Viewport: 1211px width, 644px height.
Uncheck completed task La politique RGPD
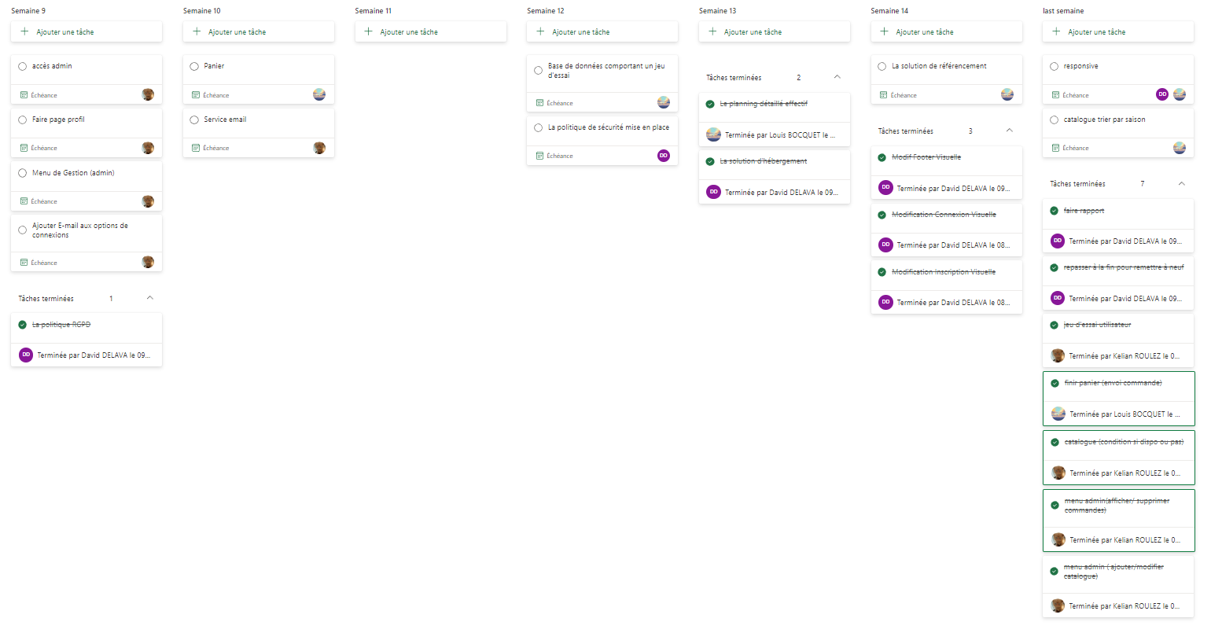coord(23,325)
